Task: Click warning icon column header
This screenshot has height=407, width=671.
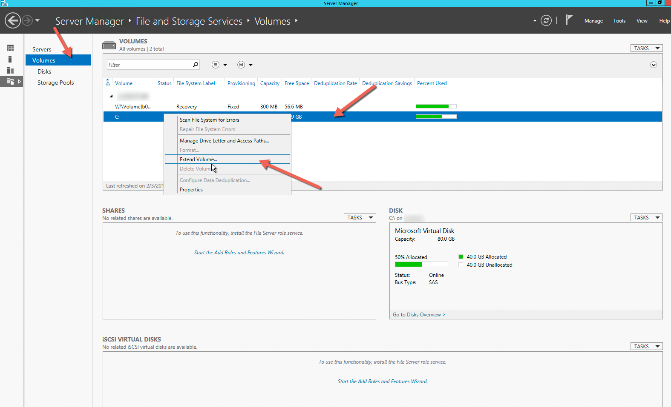Action: pos(108,83)
